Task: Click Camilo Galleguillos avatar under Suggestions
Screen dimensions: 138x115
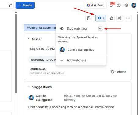Action: [31, 98]
